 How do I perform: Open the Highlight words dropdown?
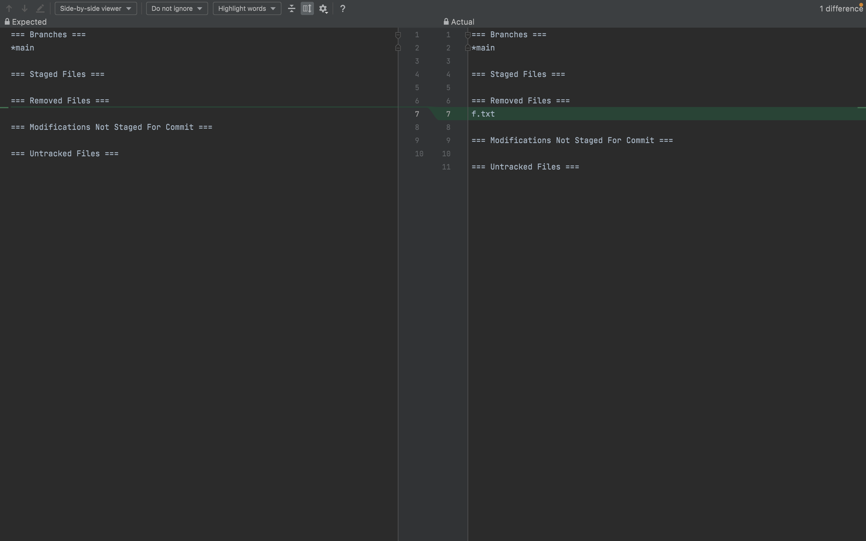(x=247, y=8)
